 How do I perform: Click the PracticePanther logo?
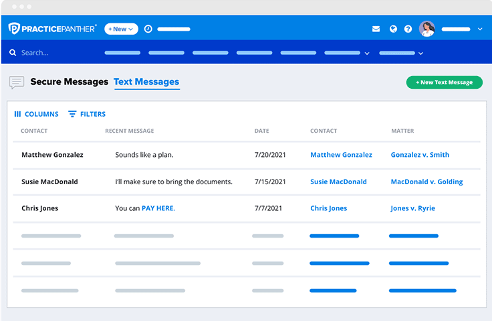click(x=52, y=29)
